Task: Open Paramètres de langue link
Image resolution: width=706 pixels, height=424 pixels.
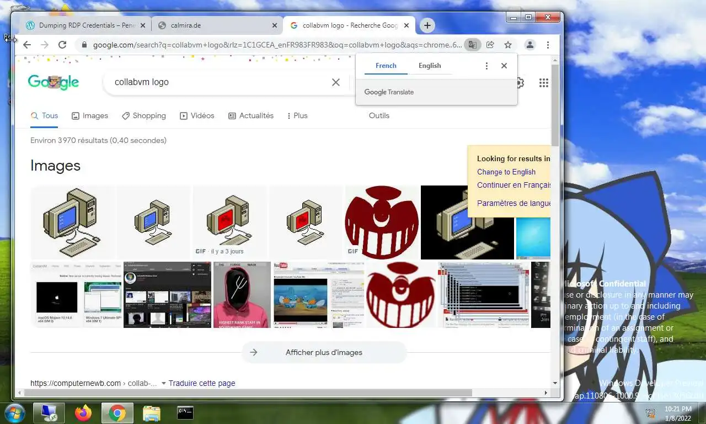Action: 514,203
